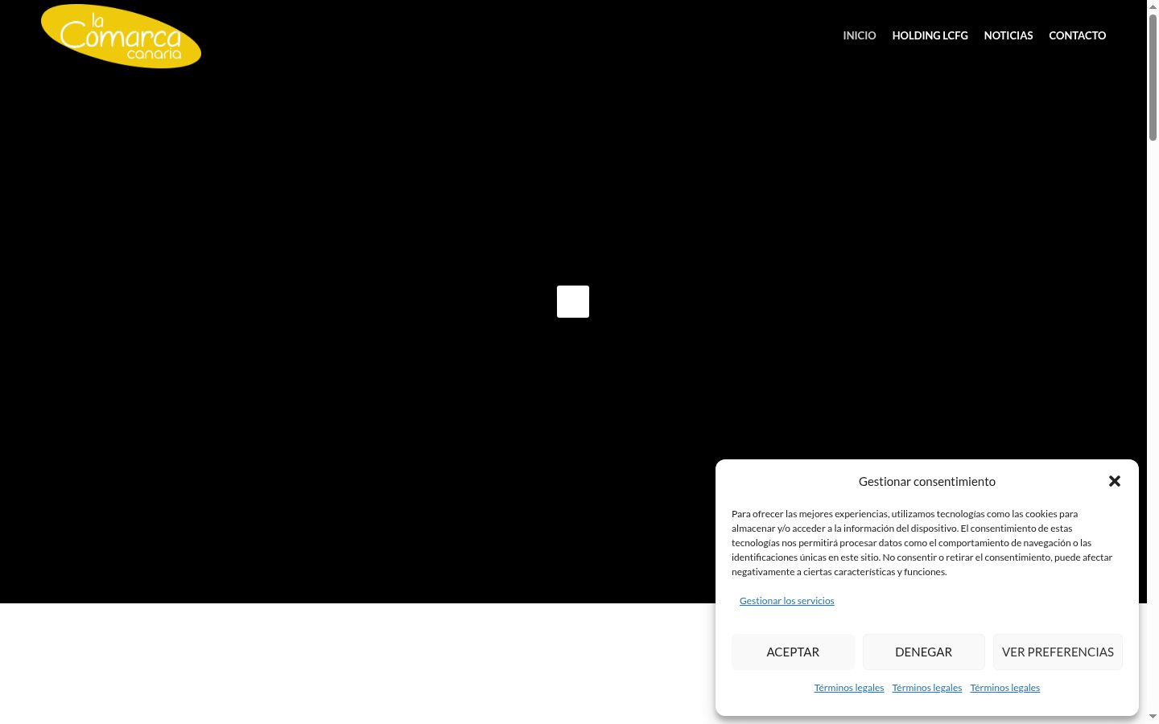Screen dimensions: 1159x724
Task: Open the HOLDING LCFG menu item
Action: [x=930, y=35]
